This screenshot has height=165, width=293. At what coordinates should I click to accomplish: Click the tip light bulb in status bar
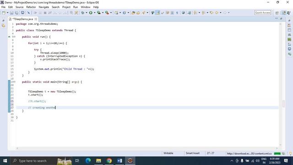(x=291, y=154)
